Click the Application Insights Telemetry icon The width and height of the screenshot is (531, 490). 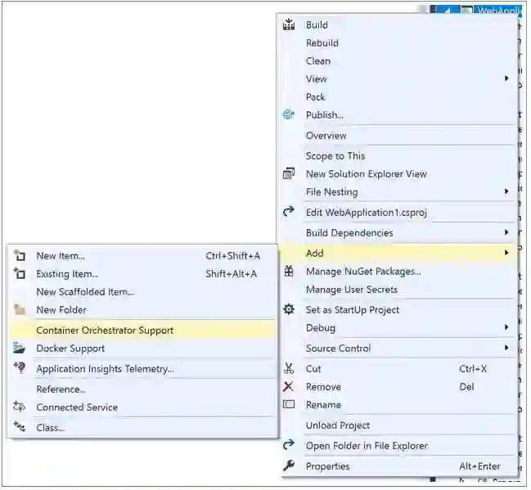20,368
